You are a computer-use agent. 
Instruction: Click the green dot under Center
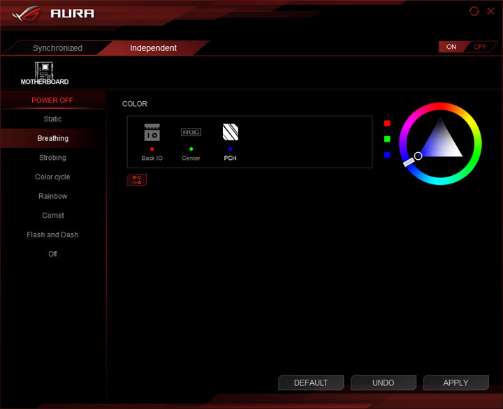point(191,149)
